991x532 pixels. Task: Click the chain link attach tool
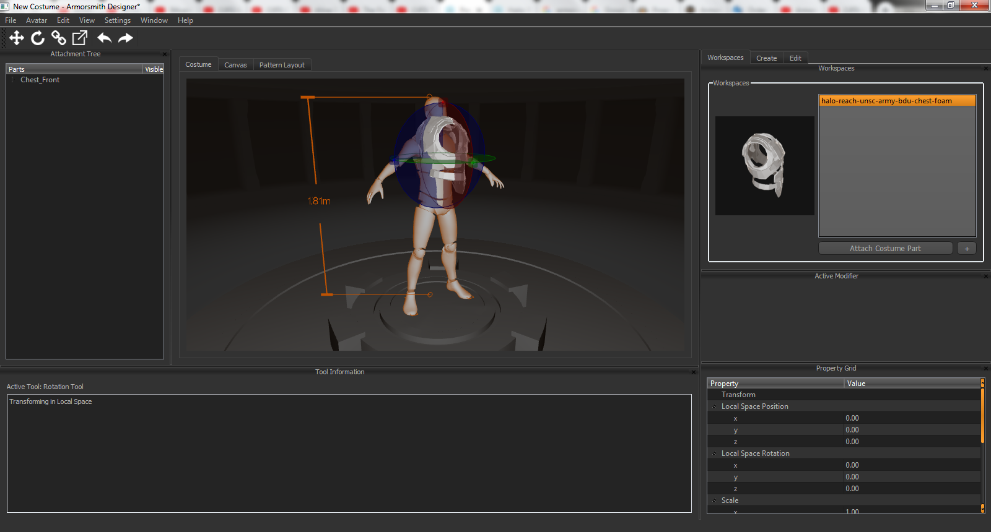pos(59,38)
